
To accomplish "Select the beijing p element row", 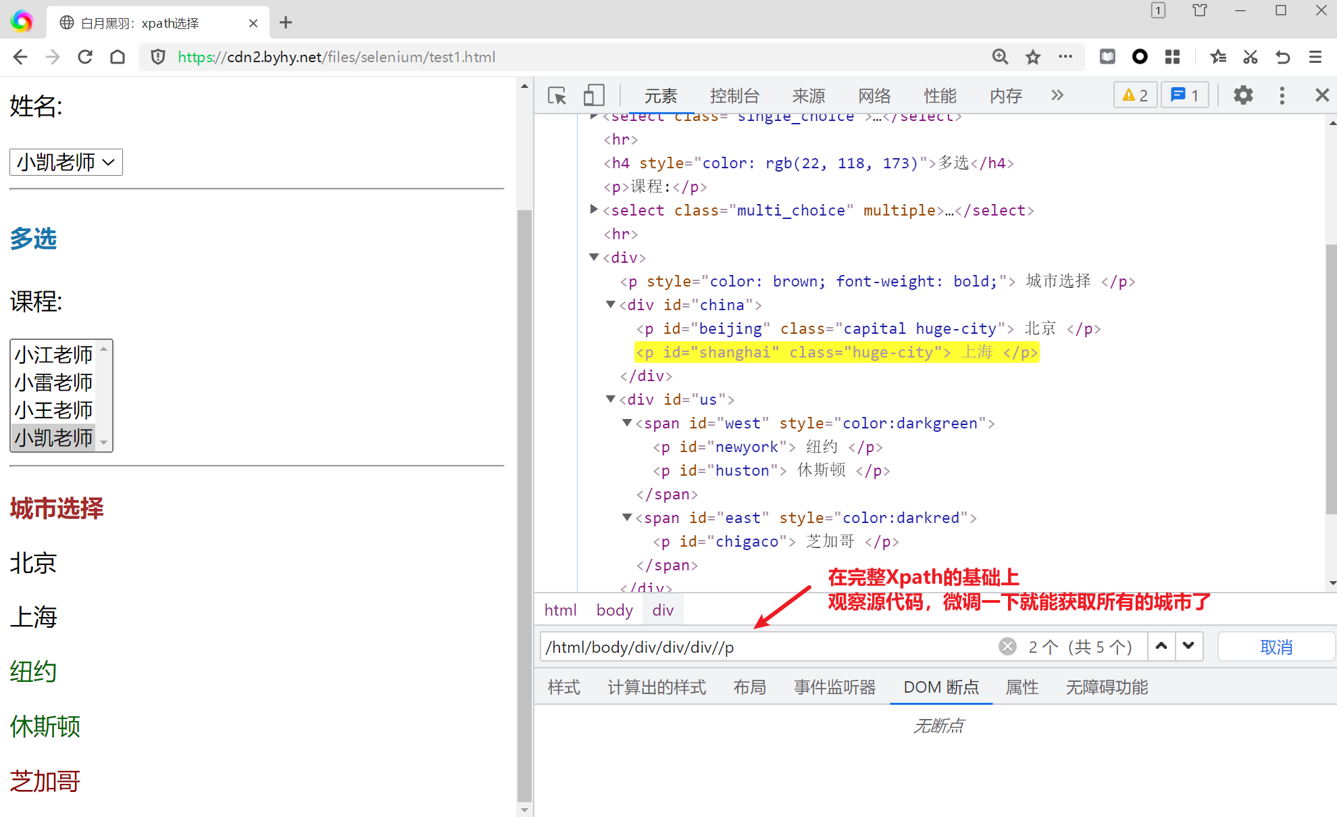I will tap(868, 328).
